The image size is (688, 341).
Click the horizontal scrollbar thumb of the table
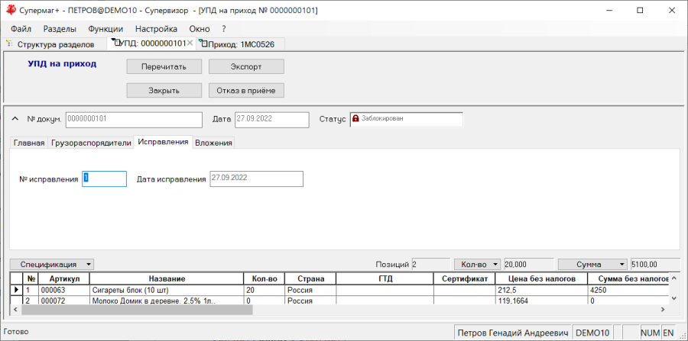pos(138,310)
